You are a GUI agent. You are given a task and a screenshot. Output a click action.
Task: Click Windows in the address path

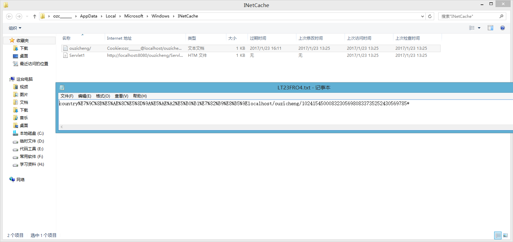pyautogui.click(x=160, y=16)
